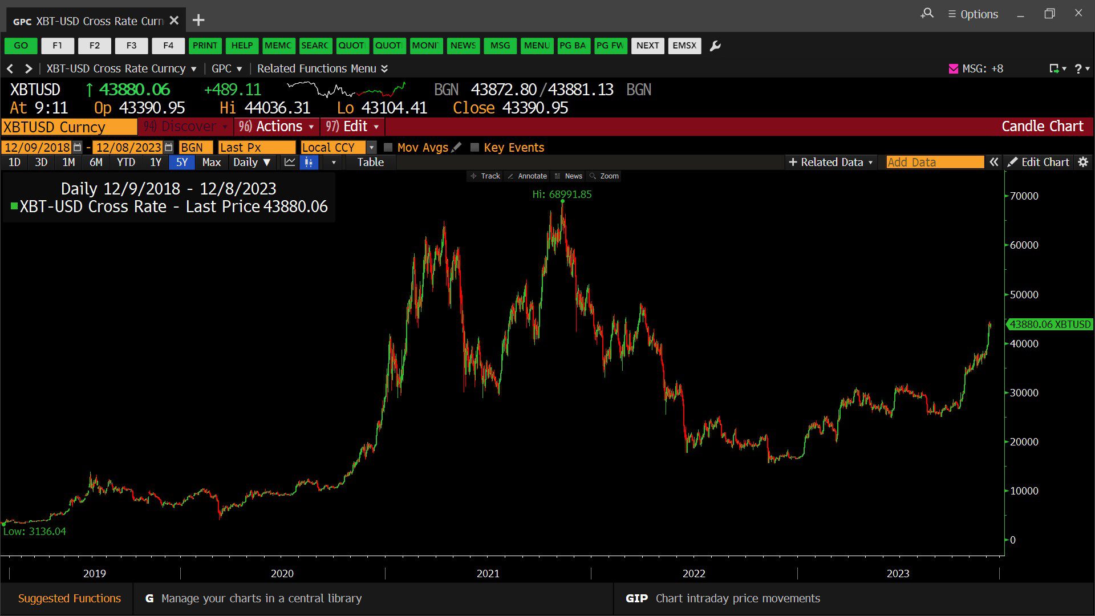Expand the GPC function dropdown

click(239, 69)
